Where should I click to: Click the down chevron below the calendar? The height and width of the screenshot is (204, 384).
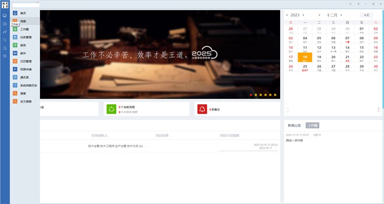[288, 111]
